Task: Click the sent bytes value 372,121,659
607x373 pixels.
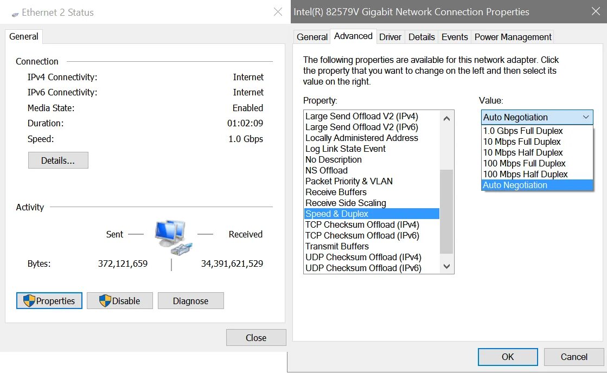Action: coord(123,263)
